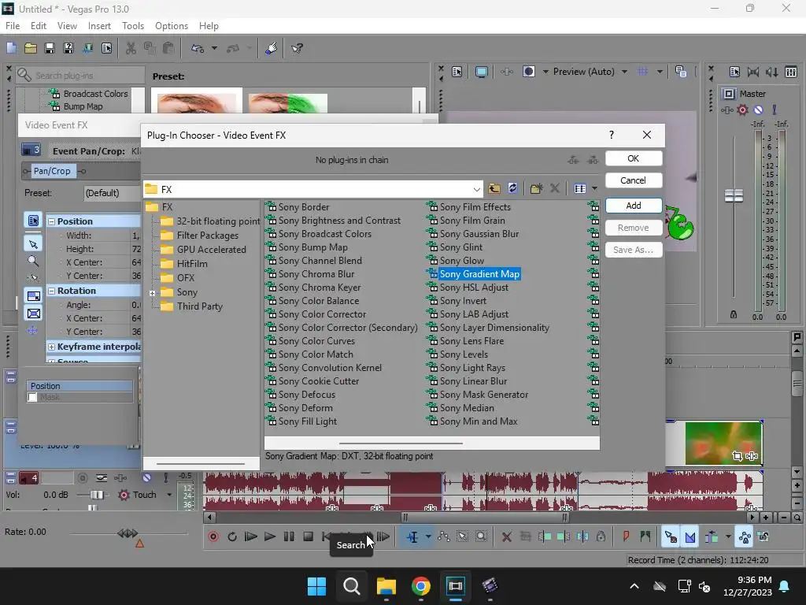This screenshot has width=806, height=605.
Task: Click the Record button in transport bar
Action: coord(213,536)
